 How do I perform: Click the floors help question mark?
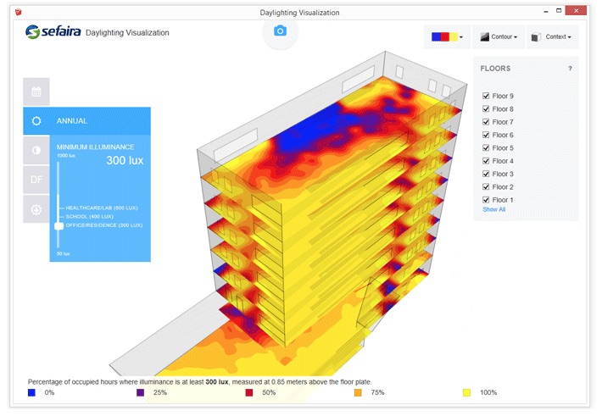(x=570, y=69)
